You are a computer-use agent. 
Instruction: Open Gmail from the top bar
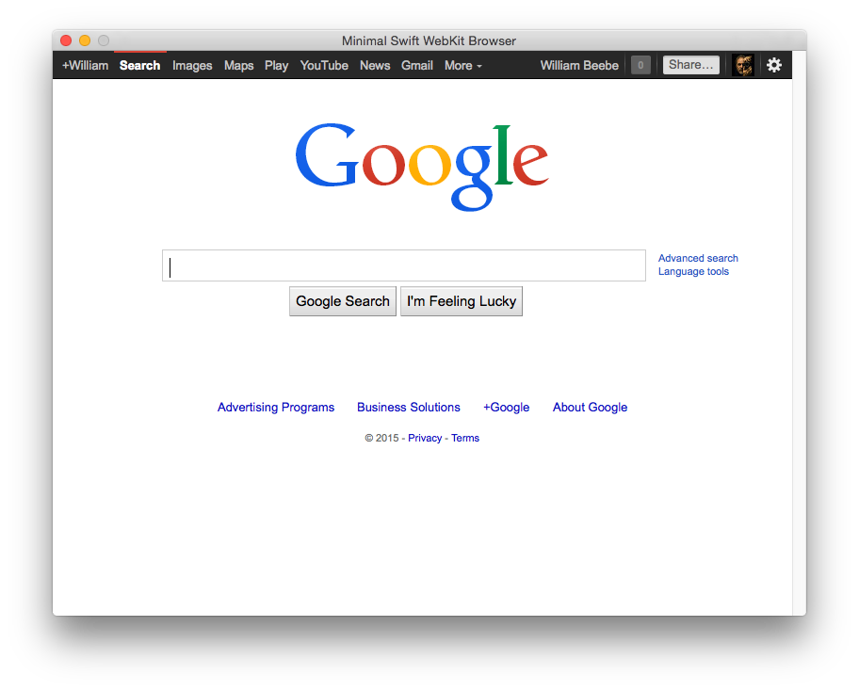[x=417, y=66]
